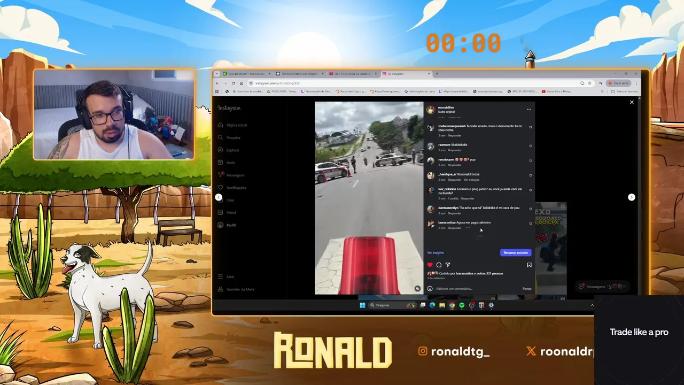The width and height of the screenshot is (684, 385).
Task: Click the comment bubble icon under post
Action: pos(439,265)
